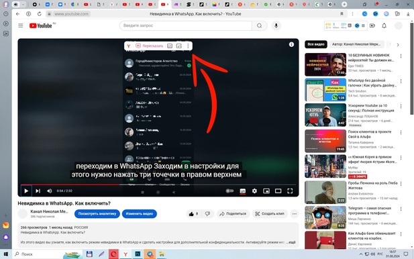
Task: Toggle the autoplay switch in player
Action: (229, 191)
